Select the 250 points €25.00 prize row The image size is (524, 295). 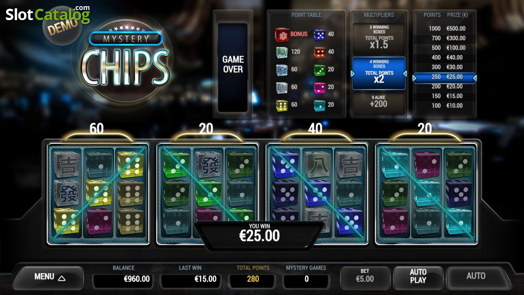click(444, 78)
